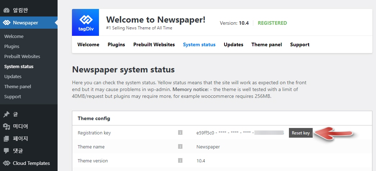Click the Theme name value 'Newspaper'
Image resolution: width=376 pixels, height=171 pixels.
208,147
